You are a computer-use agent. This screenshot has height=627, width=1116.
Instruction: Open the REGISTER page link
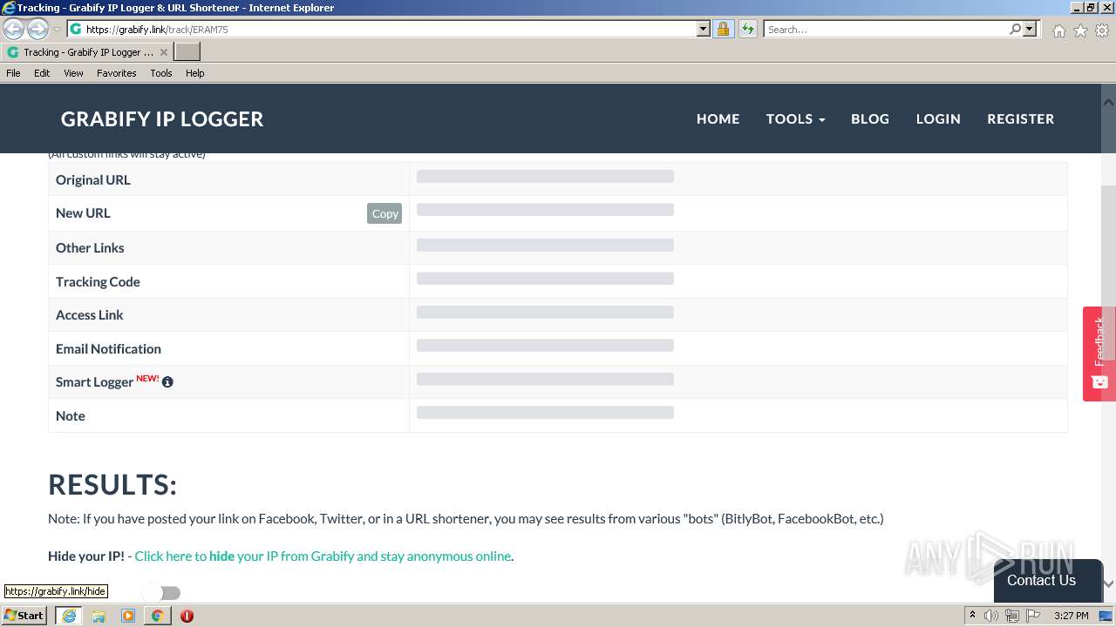pyautogui.click(x=1021, y=119)
